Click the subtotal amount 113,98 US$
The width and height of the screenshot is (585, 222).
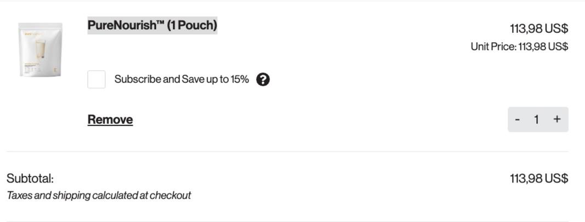tap(538, 179)
